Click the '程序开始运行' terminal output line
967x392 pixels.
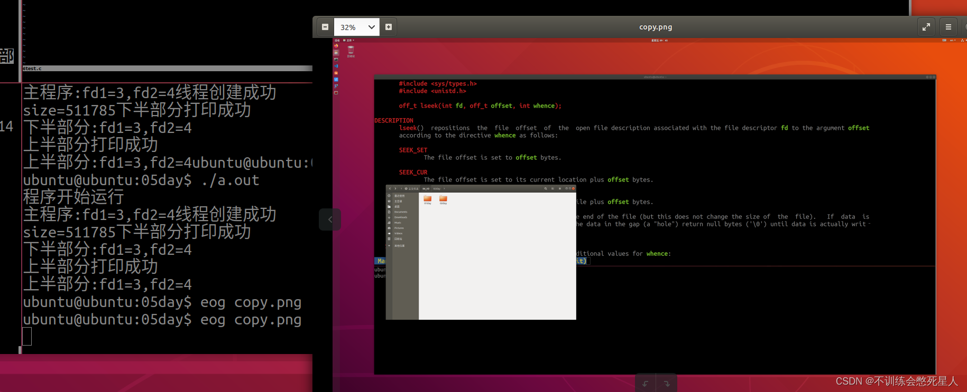73,197
